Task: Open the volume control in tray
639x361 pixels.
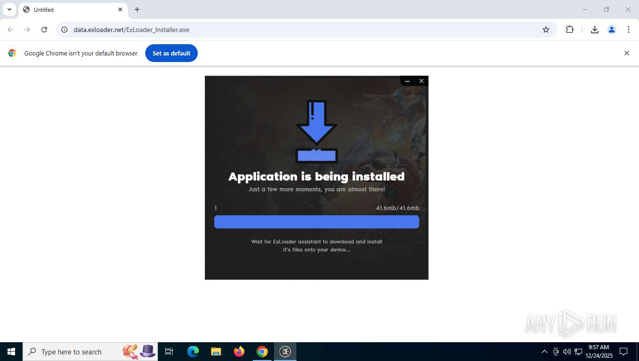Action: (x=567, y=352)
